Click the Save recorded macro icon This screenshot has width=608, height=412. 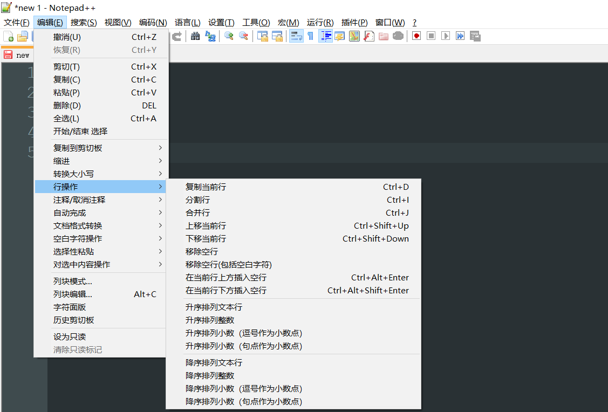[475, 37]
